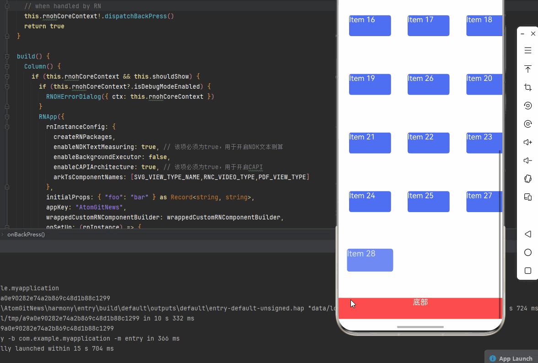
Task: Fold the '// when handled by RN' comment
Action: coord(7,6)
